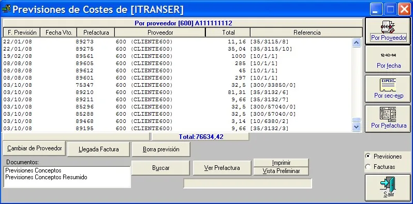
Task: Click the Fecha Vto. column header
Action: (x=58, y=33)
